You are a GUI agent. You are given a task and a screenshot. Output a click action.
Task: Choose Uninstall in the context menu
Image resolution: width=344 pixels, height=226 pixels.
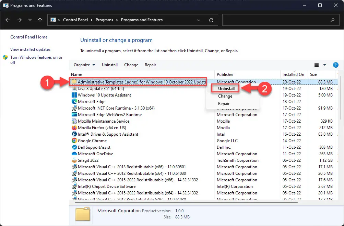[x=226, y=89]
